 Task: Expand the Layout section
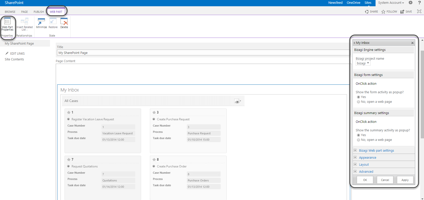355,164
